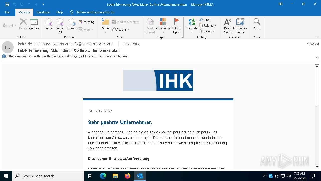Create a Meeting from this email

pyautogui.click(x=87, y=22)
